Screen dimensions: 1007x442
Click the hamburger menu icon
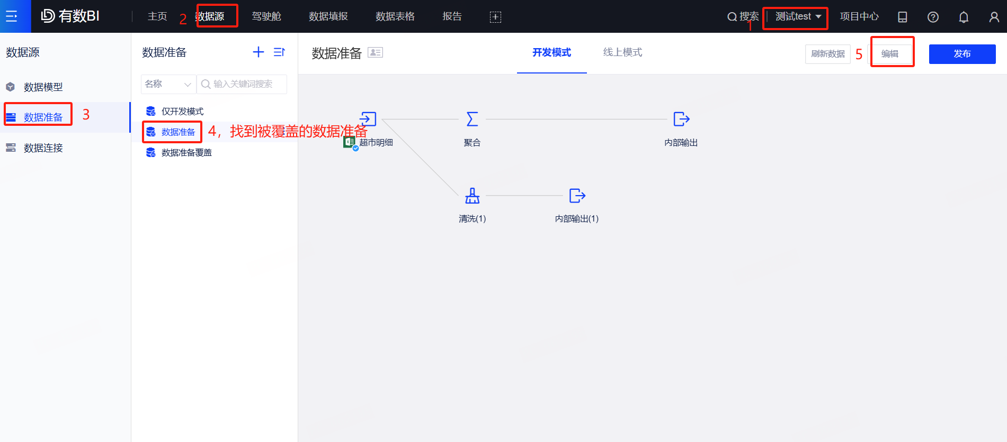[12, 16]
